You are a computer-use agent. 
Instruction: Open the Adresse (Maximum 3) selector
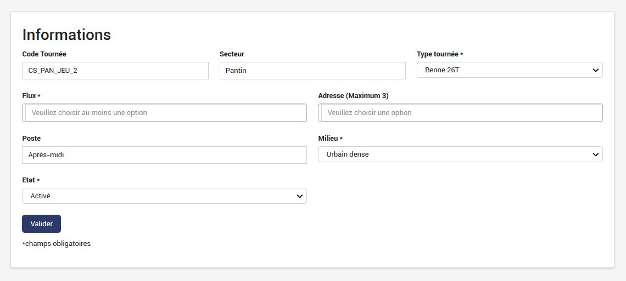pos(460,113)
